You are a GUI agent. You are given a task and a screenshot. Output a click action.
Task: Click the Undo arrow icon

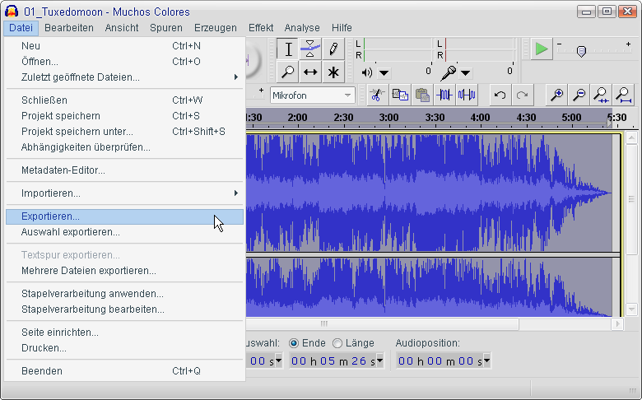click(500, 95)
